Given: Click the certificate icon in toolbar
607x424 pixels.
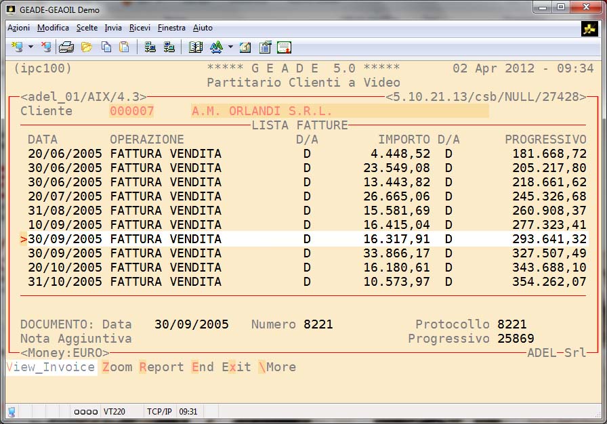Looking at the screenshot, I should 284,47.
